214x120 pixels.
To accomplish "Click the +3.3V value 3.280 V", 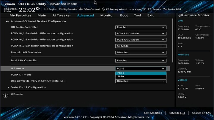I will click(x=182, y=97).
